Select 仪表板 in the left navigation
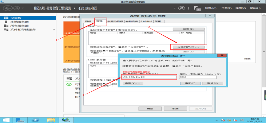This screenshot has height=123, width=266. (28, 18)
